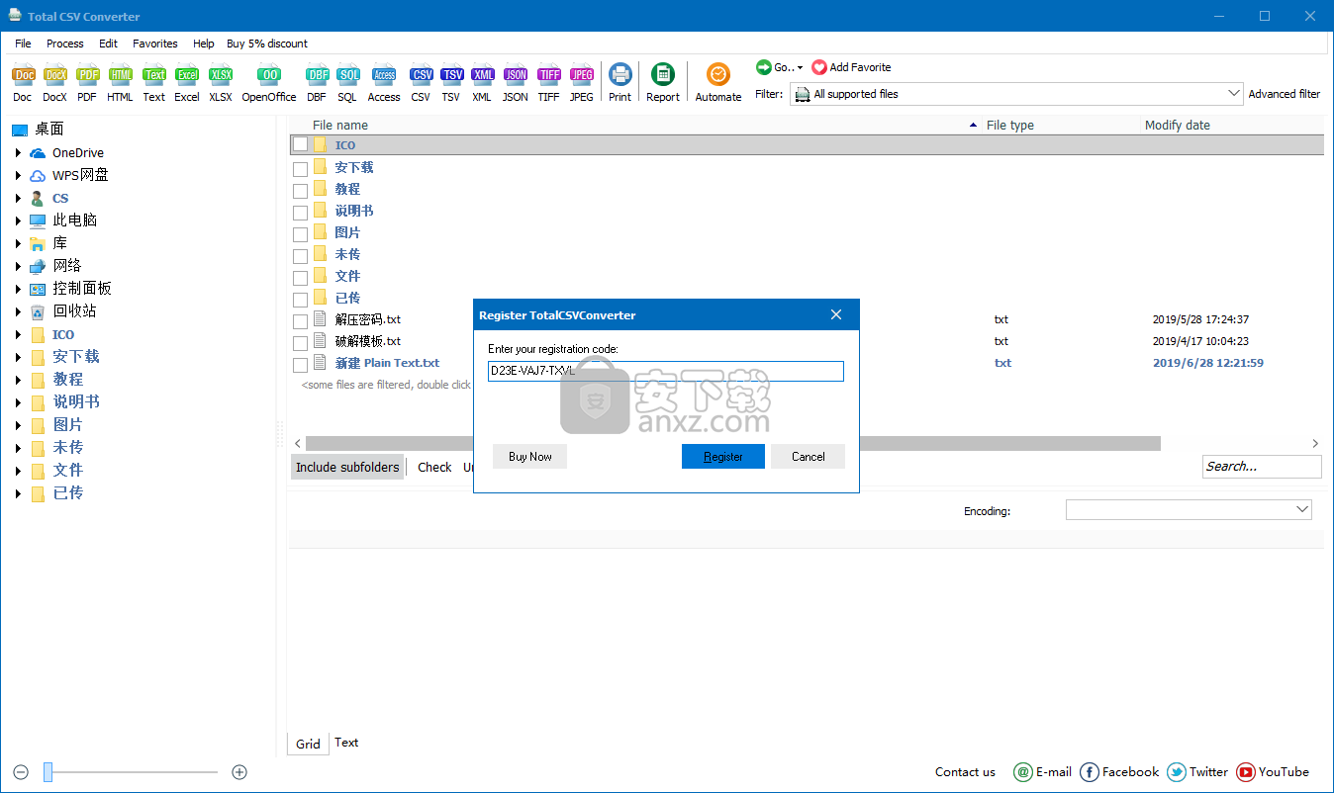Open the Automate scheduler icon
This screenshot has height=793, width=1334.
pyautogui.click(x=718, y=75)
